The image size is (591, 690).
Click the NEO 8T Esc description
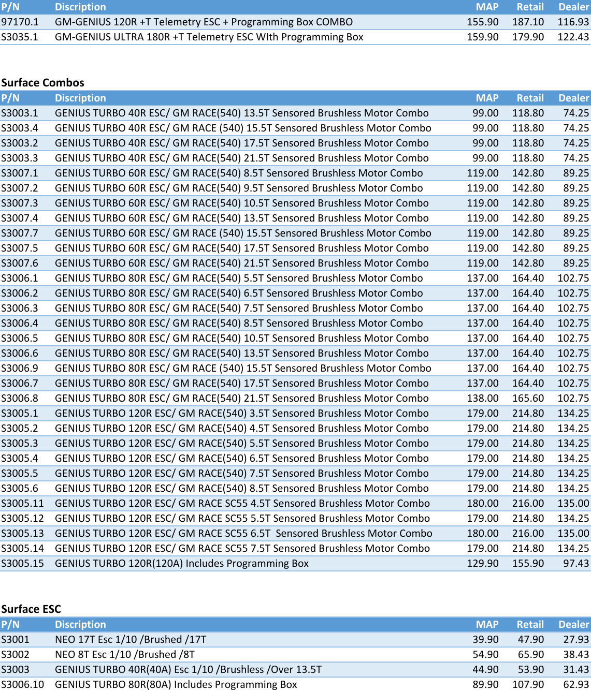(x=125, y=654)
